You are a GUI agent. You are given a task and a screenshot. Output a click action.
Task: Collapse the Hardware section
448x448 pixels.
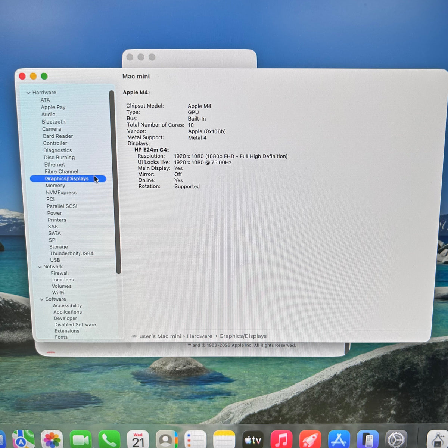tap(28, 93)
